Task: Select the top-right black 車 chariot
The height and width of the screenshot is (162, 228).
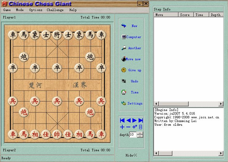Action: pos(101,35)
